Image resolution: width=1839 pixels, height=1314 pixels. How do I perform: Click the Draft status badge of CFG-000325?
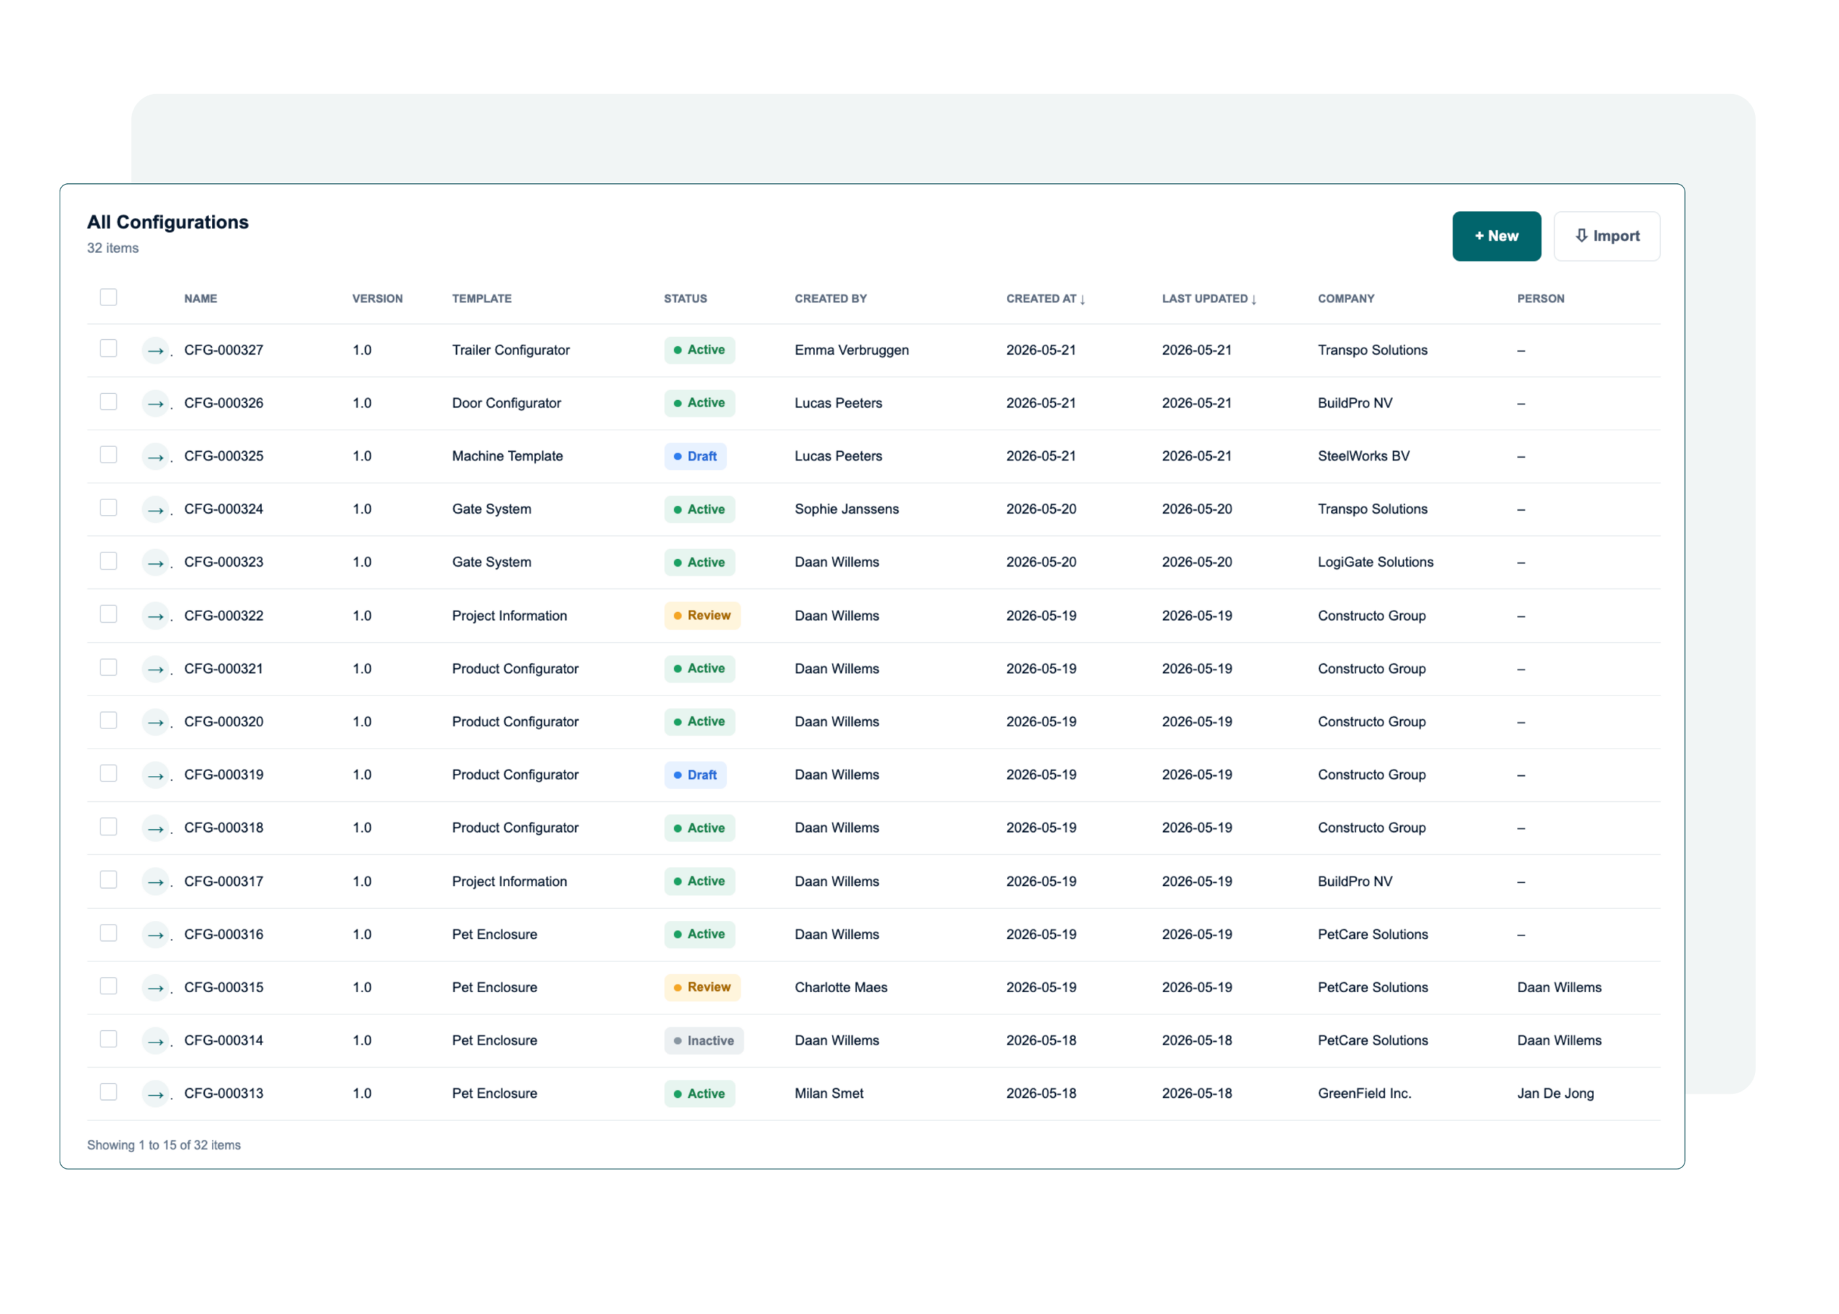[x=695, y=456]
